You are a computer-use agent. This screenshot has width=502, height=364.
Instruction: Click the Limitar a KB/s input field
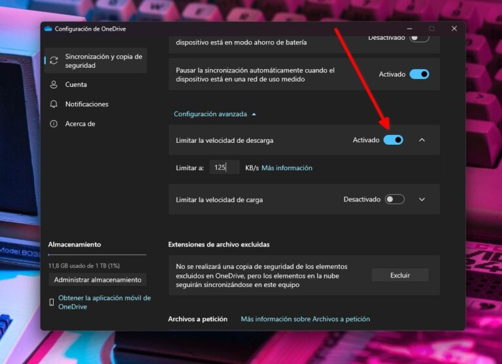224,168
